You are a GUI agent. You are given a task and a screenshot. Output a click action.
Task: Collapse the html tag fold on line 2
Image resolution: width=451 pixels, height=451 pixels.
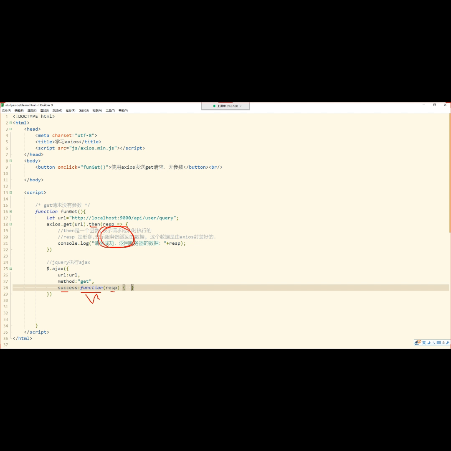(x=10, y=123)
